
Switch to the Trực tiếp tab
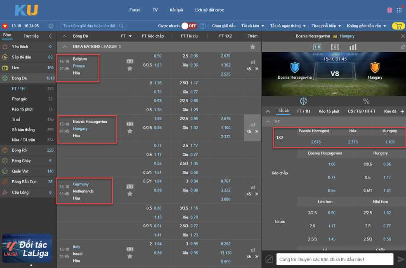[31, 36]
